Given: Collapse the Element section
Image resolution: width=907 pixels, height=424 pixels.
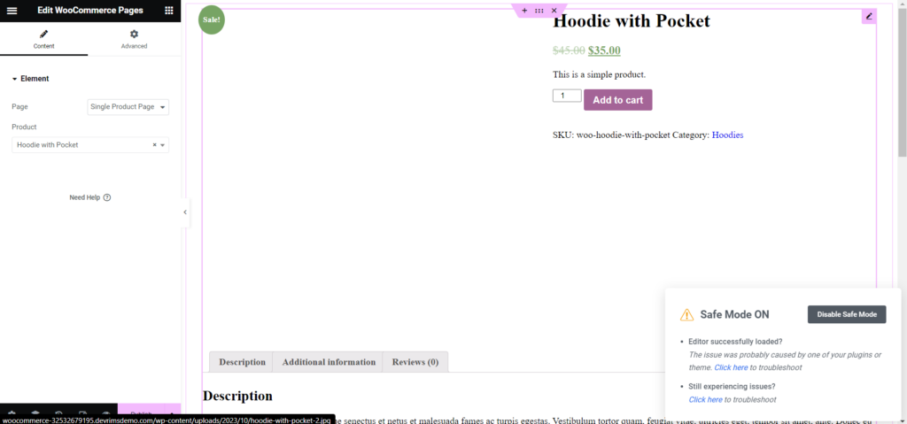Looking at the screenshot, I should 30,79.
